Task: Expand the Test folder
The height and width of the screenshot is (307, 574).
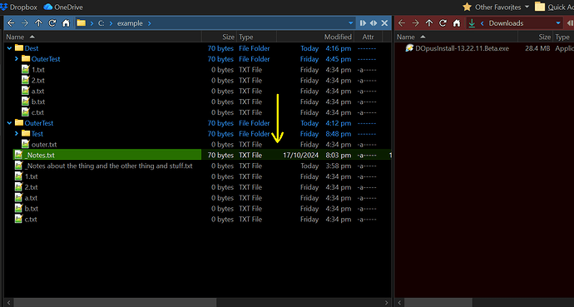Action: pos(16,134)
